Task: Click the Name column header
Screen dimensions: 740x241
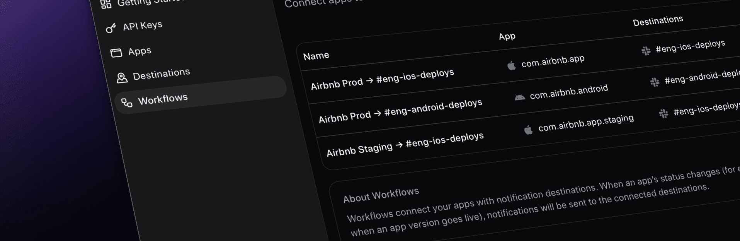Action: coord(316,56)
